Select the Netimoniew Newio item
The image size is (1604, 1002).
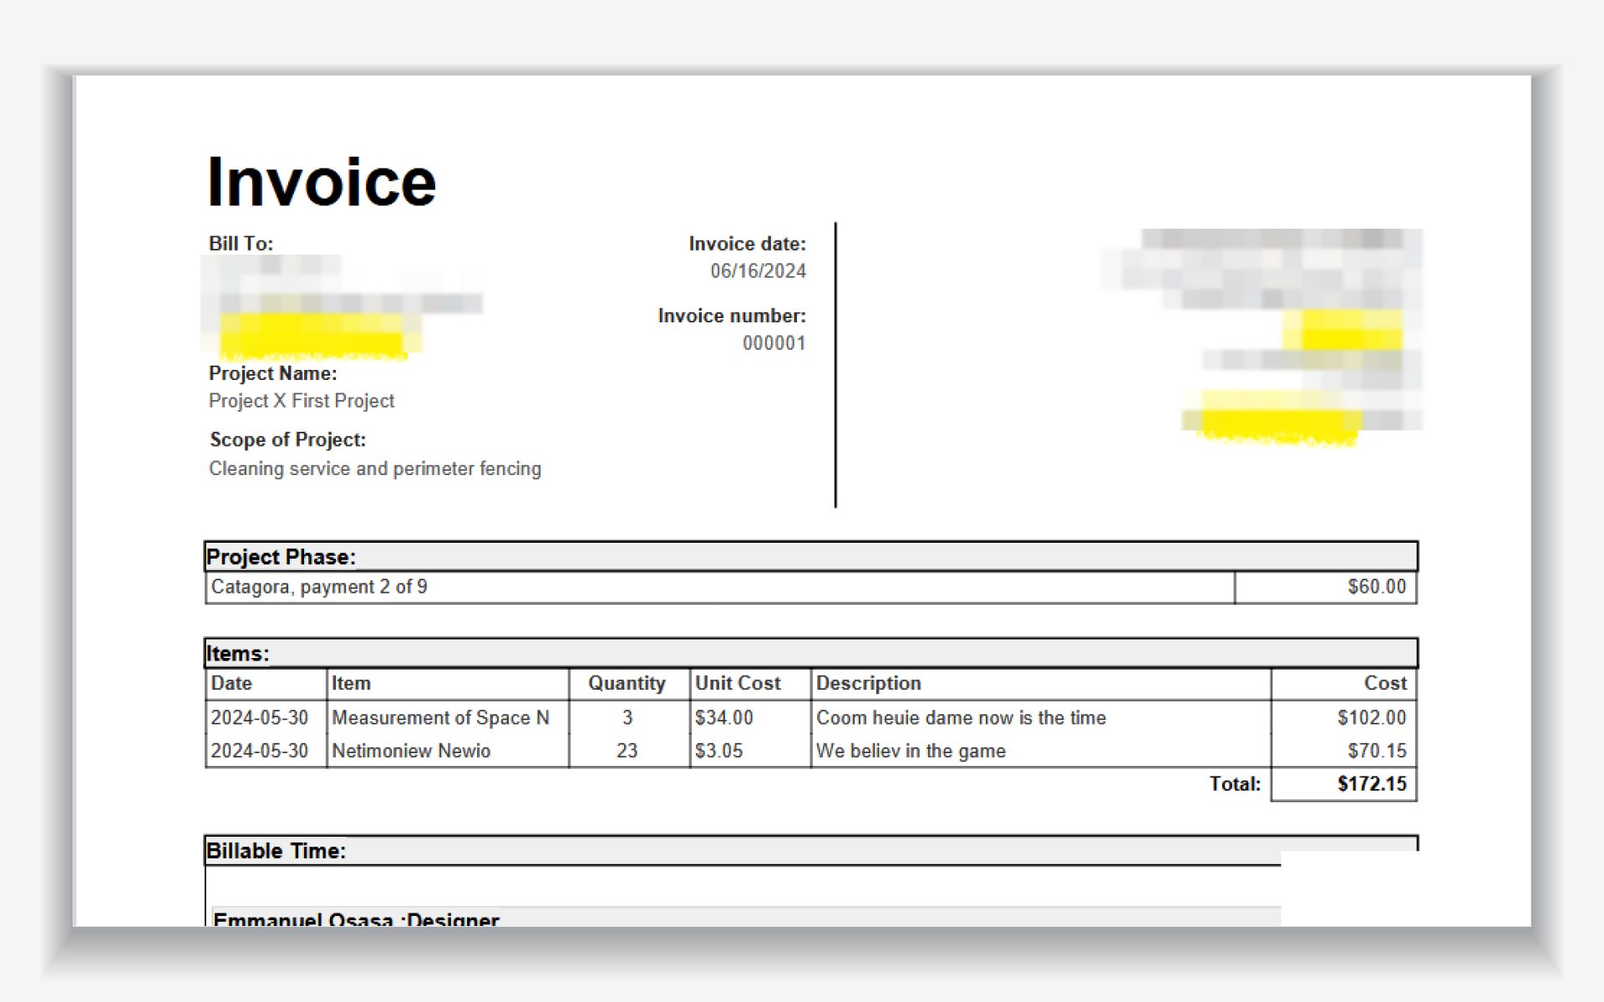pos(411,751)
